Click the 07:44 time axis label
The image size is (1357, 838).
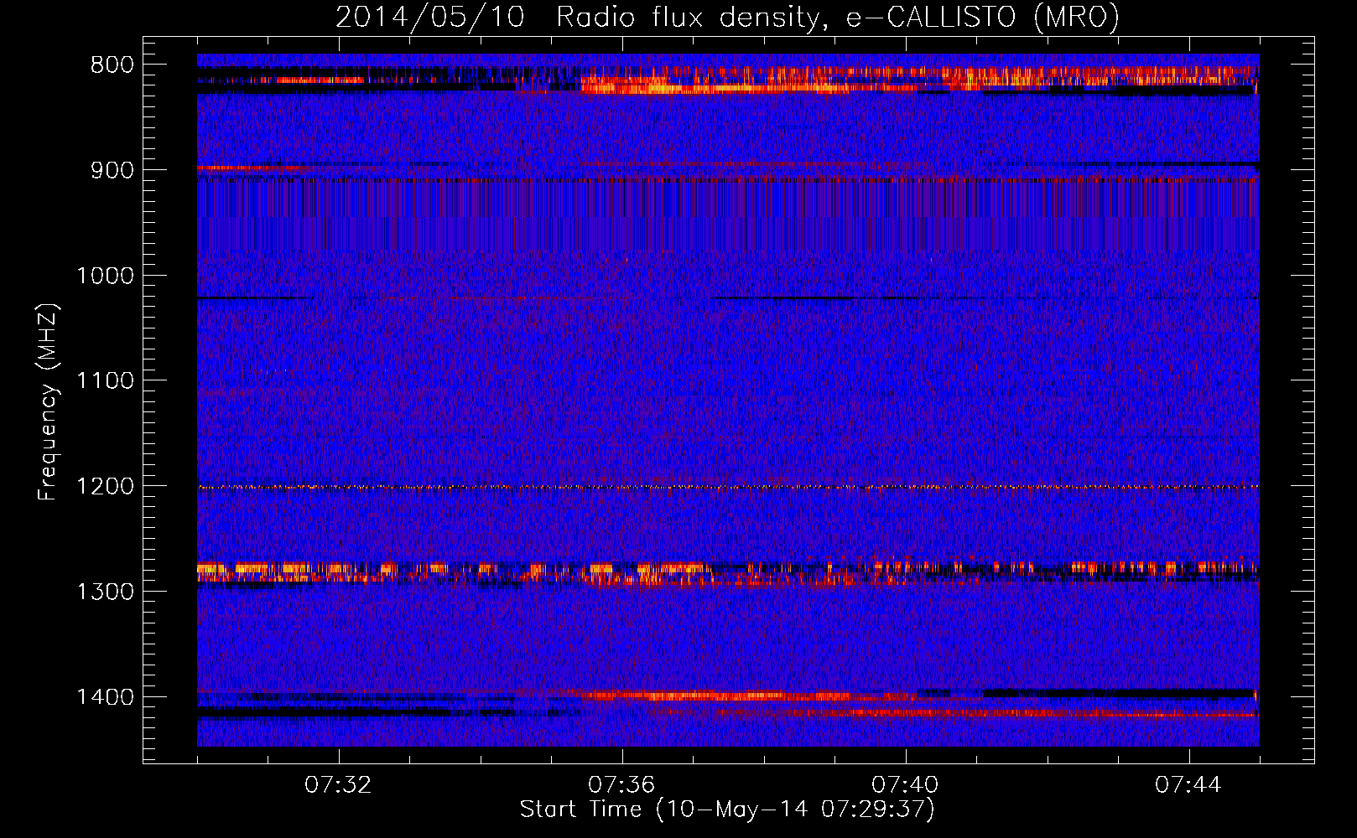click(1188, 785)
